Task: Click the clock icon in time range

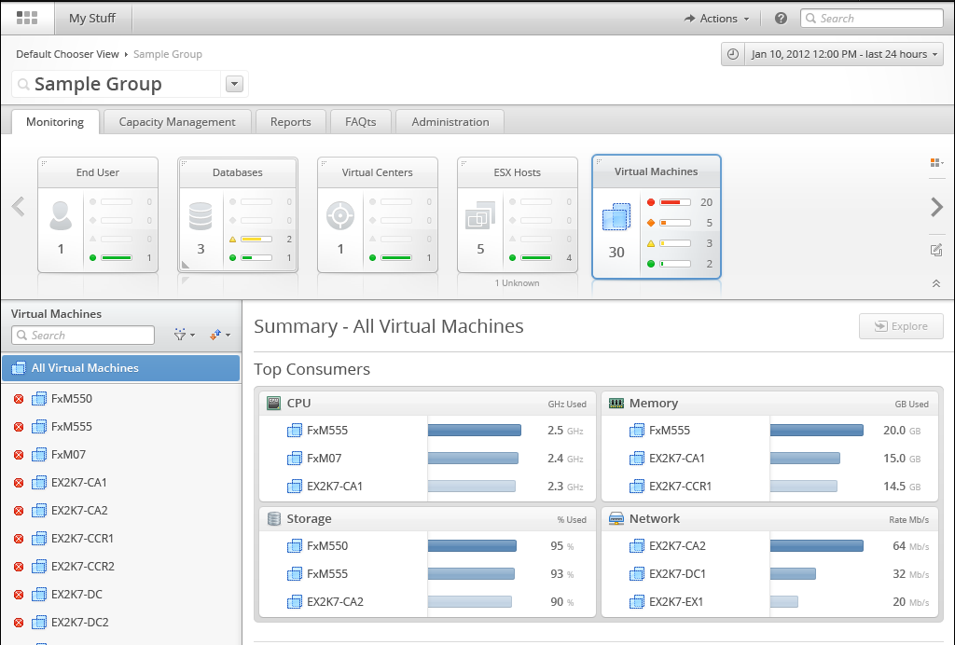Action: point(733,54)
